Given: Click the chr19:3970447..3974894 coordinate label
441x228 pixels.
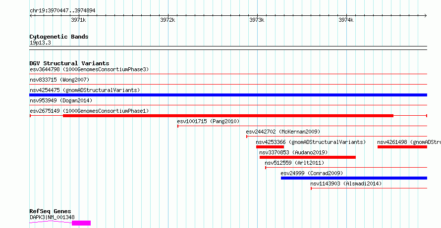Looking at the screenshot, I should 62,10.
